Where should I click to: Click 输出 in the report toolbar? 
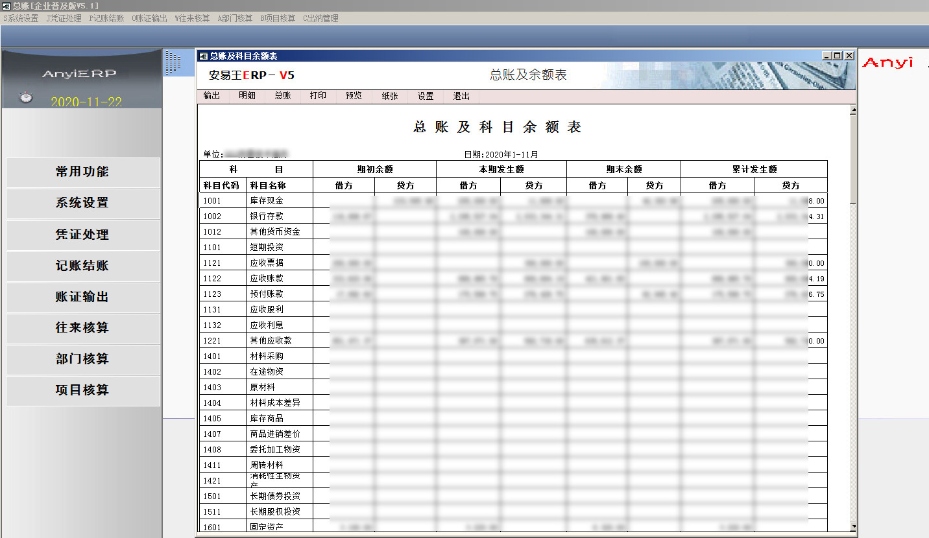[x=211, y=96]
